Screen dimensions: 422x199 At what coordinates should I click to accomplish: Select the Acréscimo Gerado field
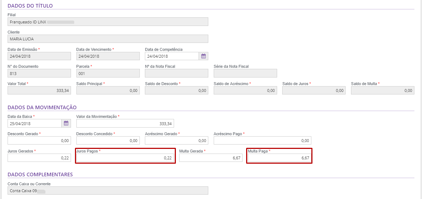coord(176,141)
